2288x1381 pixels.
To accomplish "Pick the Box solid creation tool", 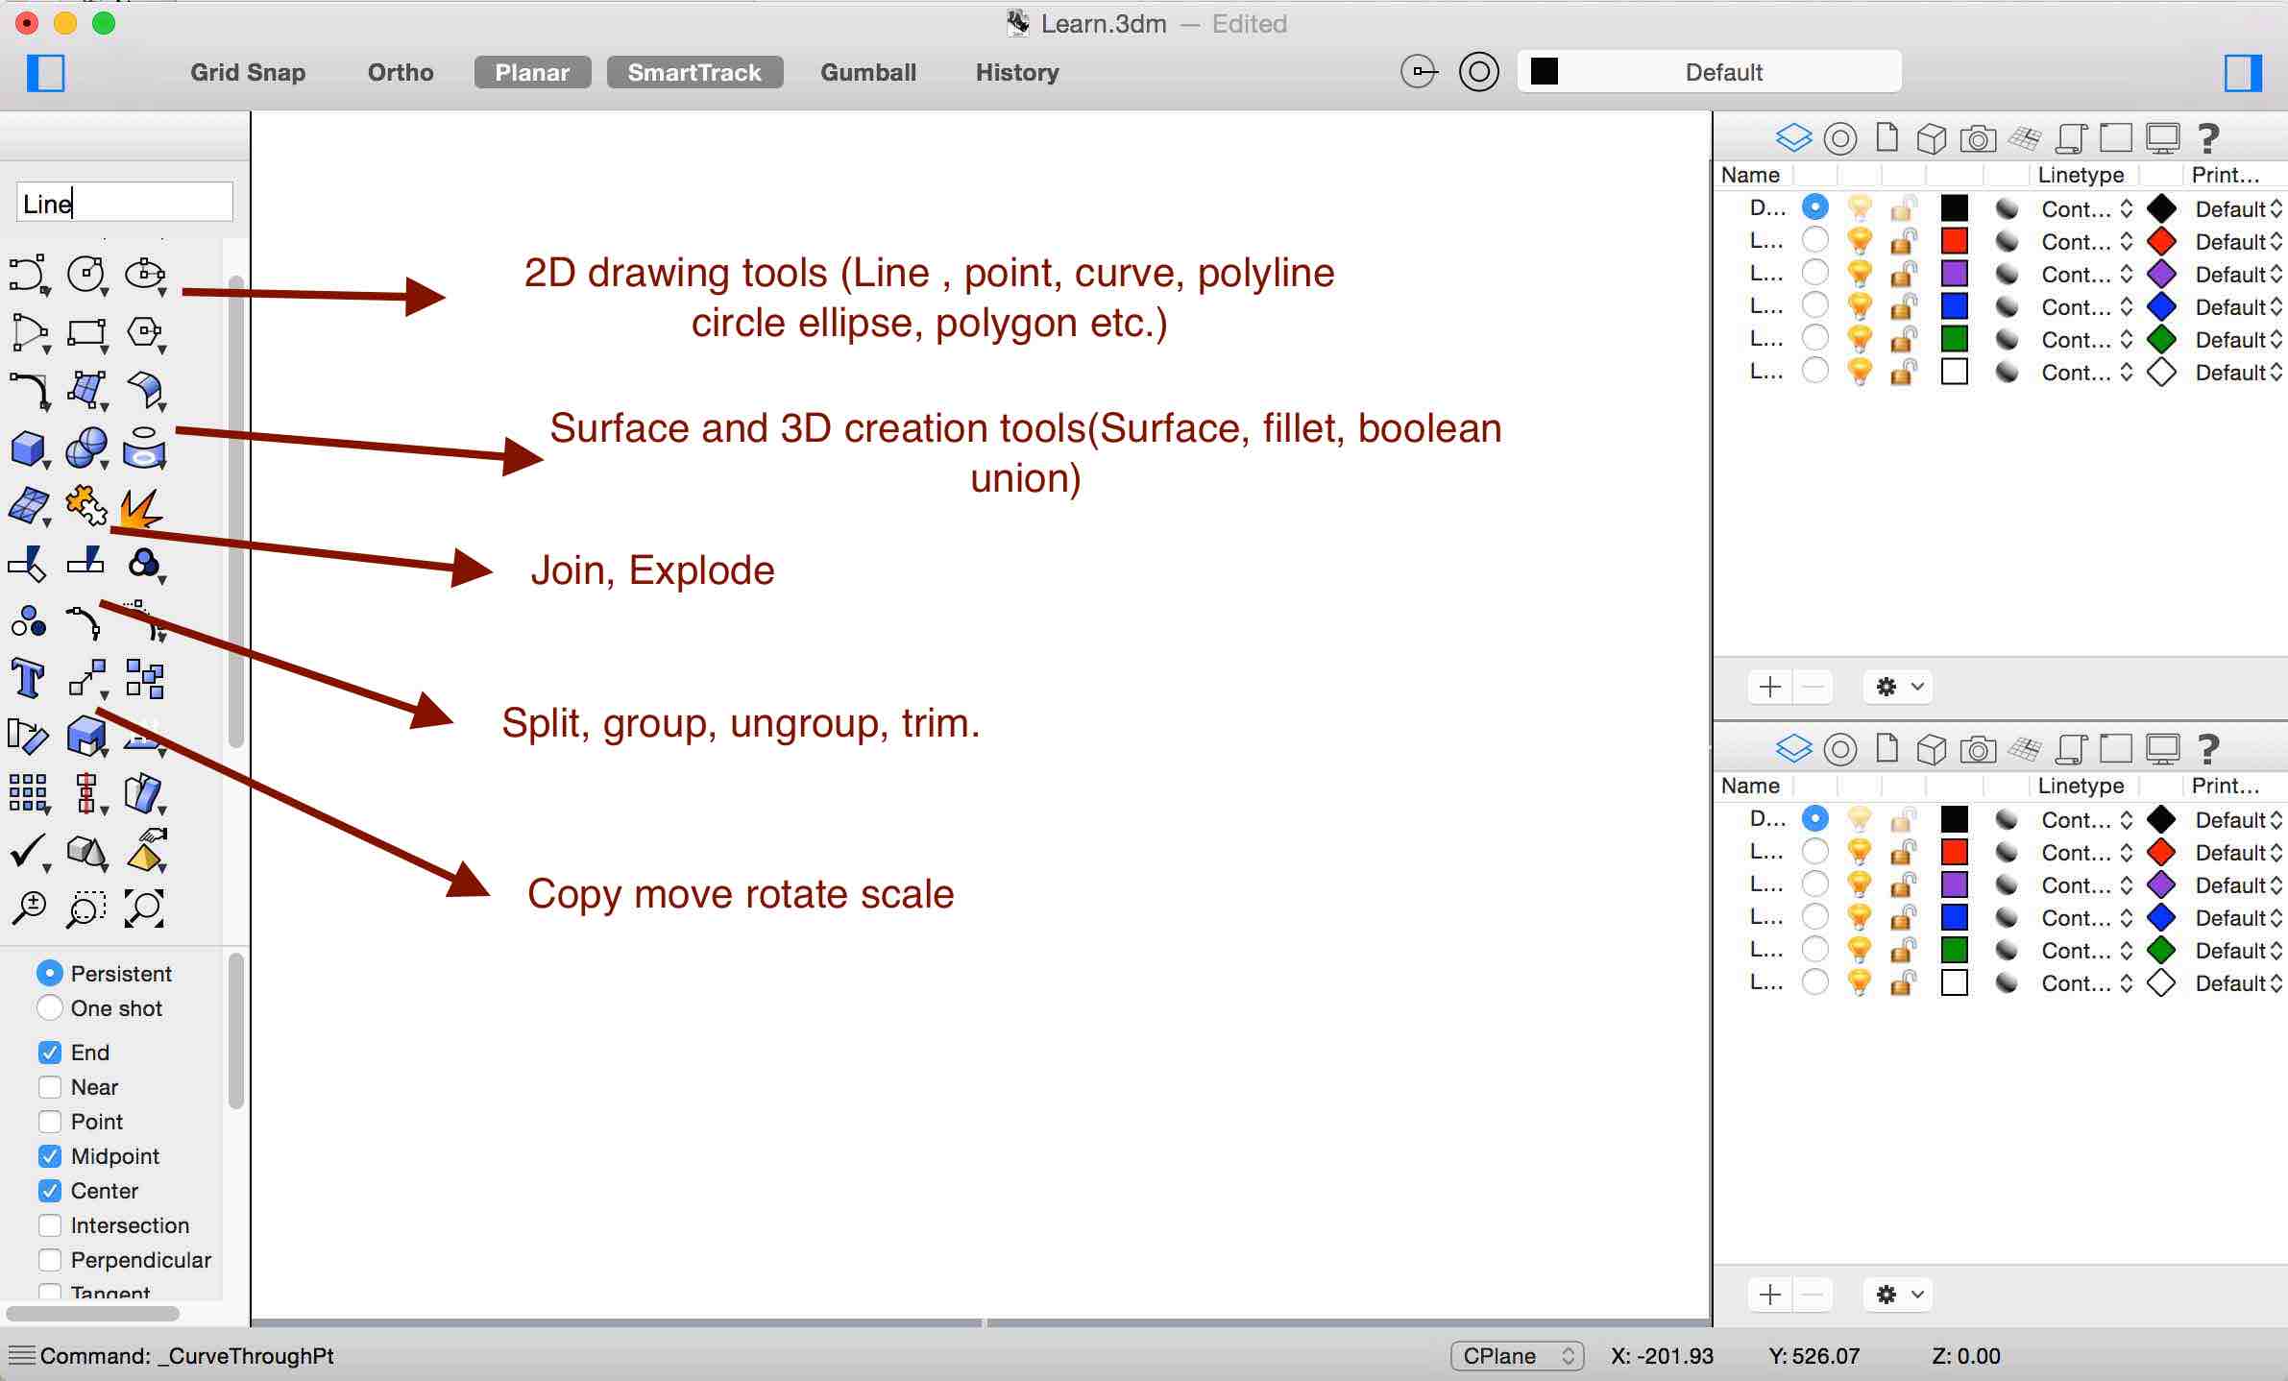I will pos(28,448).
